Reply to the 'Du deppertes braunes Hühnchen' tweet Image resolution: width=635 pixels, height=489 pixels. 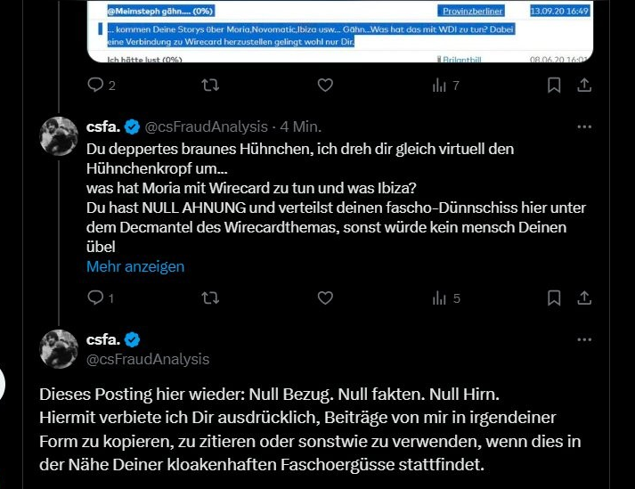pos(96,298)
